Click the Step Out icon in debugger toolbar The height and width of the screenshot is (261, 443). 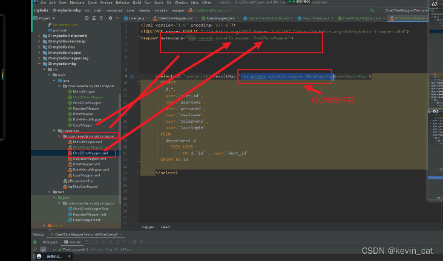pyautogui.click(x=118, y=242)
